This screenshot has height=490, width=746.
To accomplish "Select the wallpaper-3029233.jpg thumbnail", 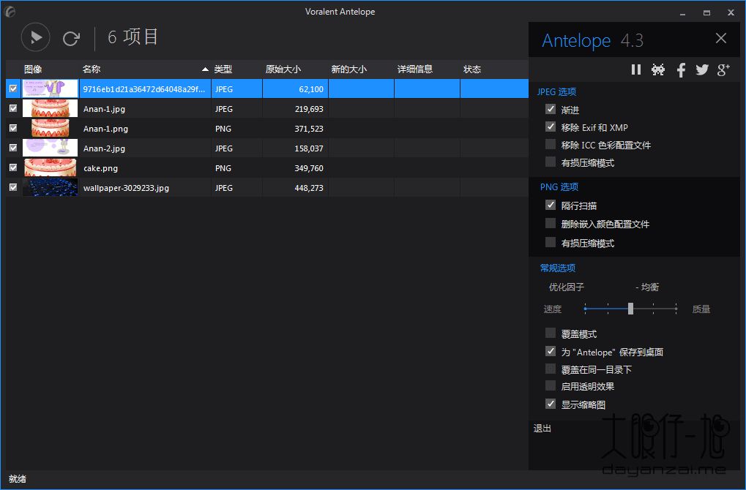I will coord(50,187).
